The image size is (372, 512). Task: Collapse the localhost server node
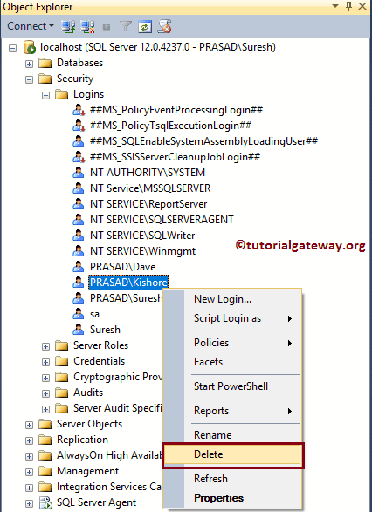pos(12,48)
